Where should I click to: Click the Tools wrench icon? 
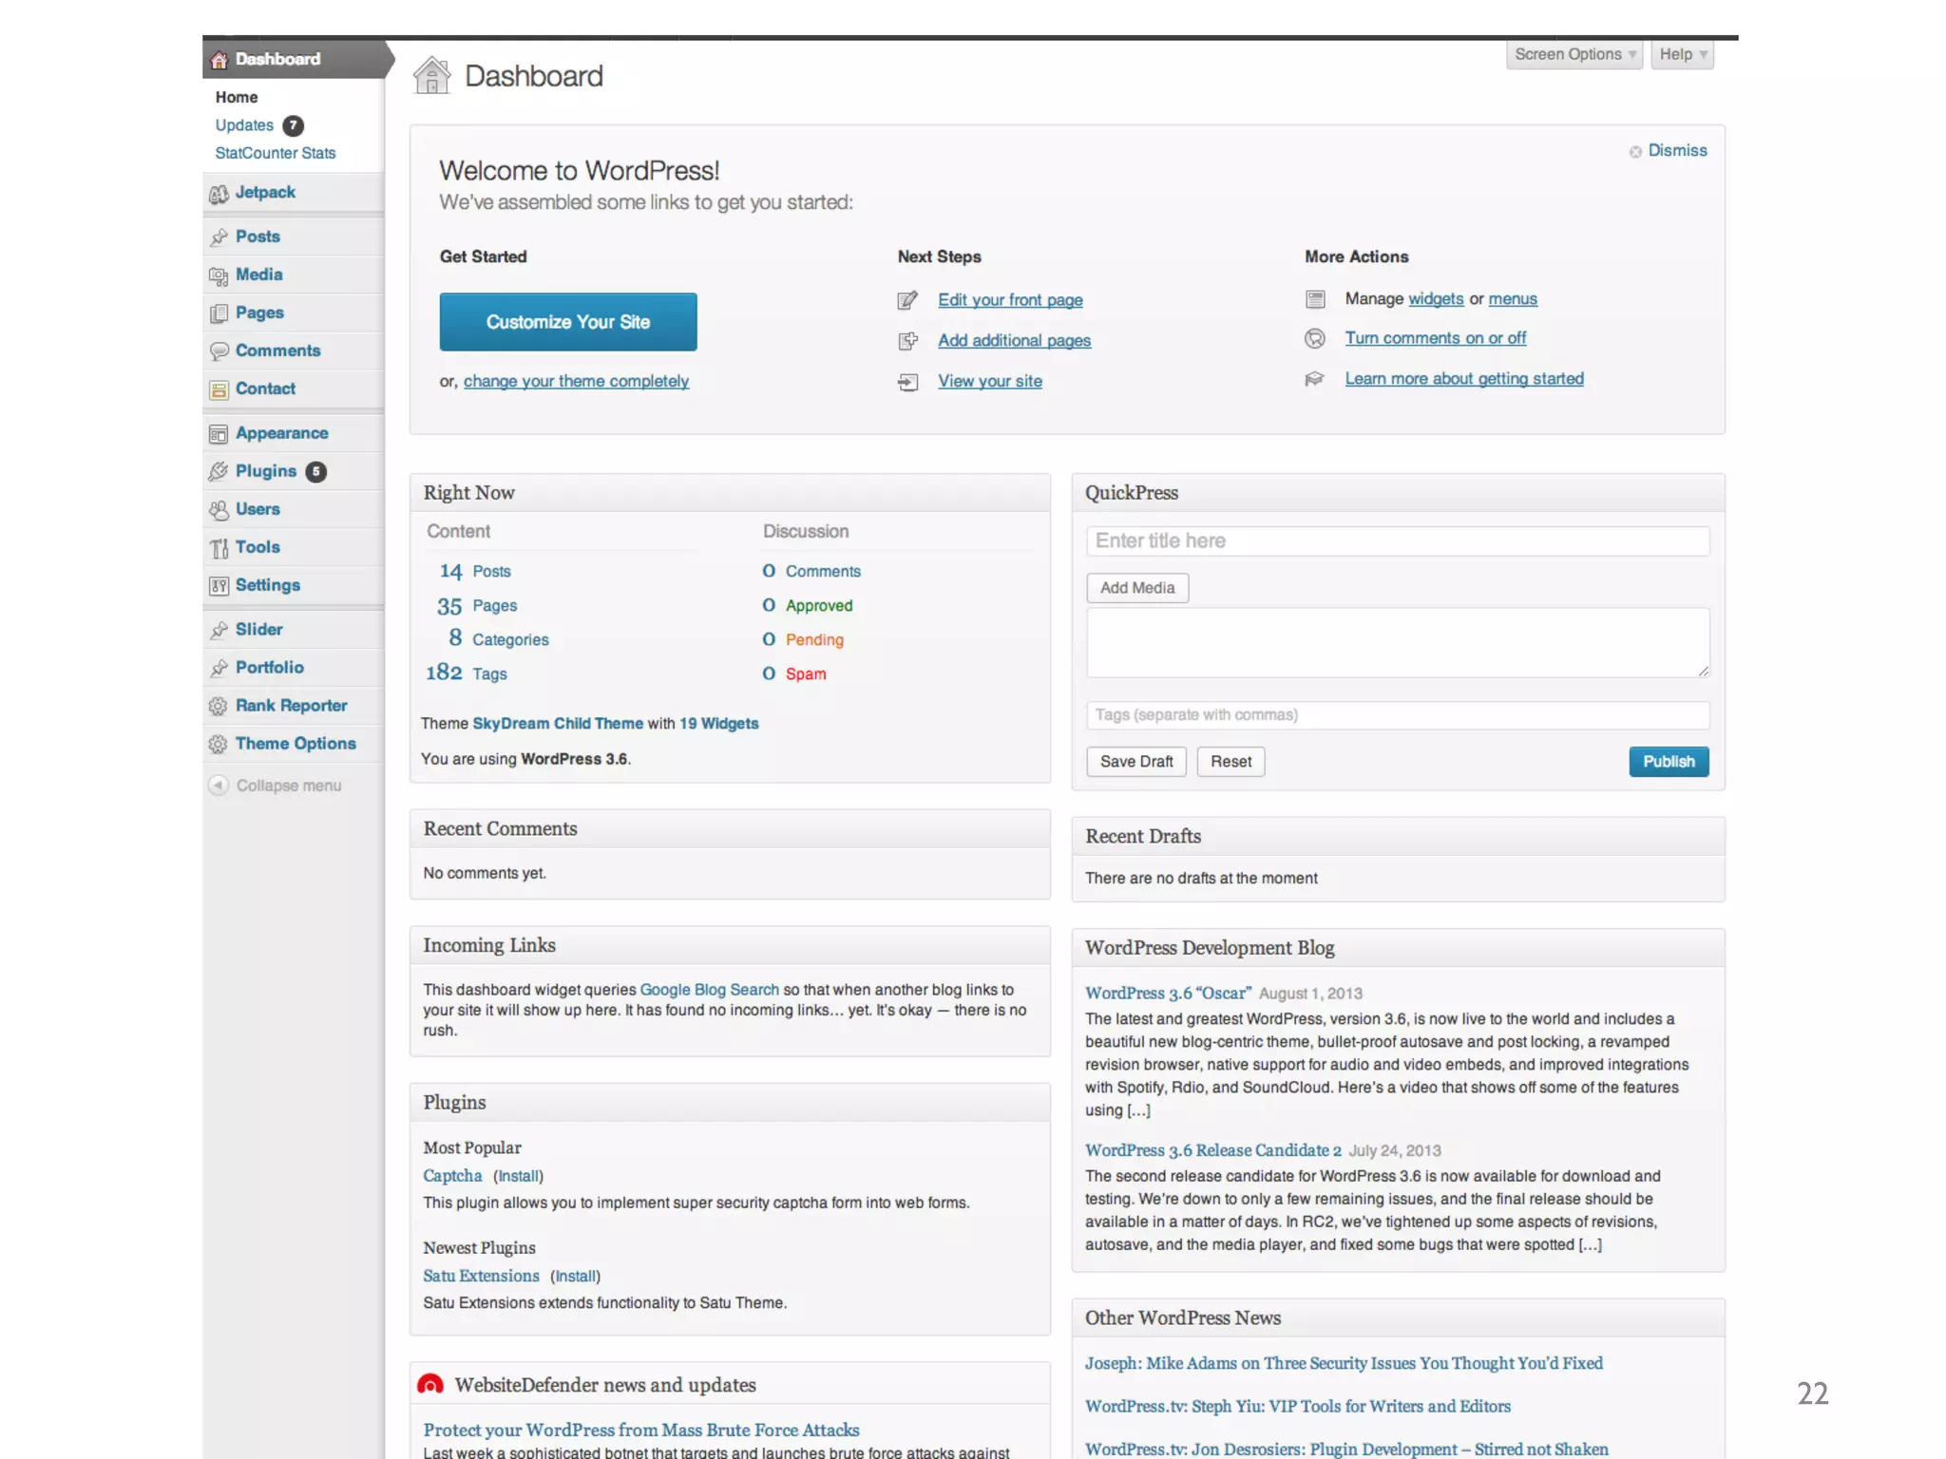coord(219,548)
